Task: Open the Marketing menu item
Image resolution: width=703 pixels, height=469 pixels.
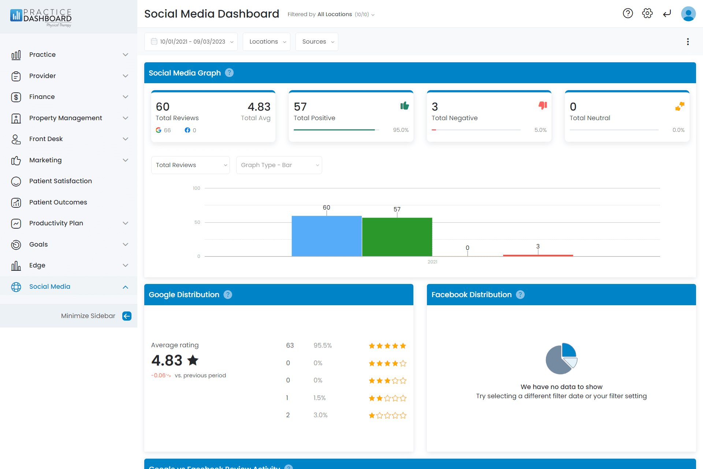Action: click(68, 160)
